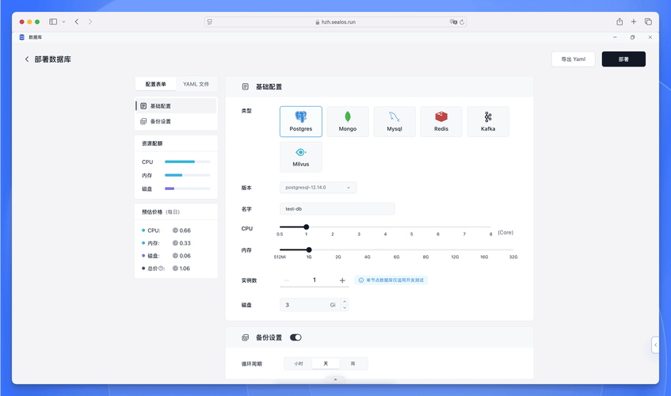Click the 导出 Yaml button
The height and width of the screenshot is (396, 671).
[x=573, y=59]
